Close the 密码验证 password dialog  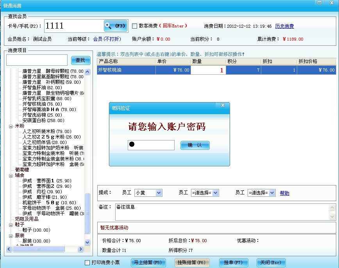coord(223,105)
